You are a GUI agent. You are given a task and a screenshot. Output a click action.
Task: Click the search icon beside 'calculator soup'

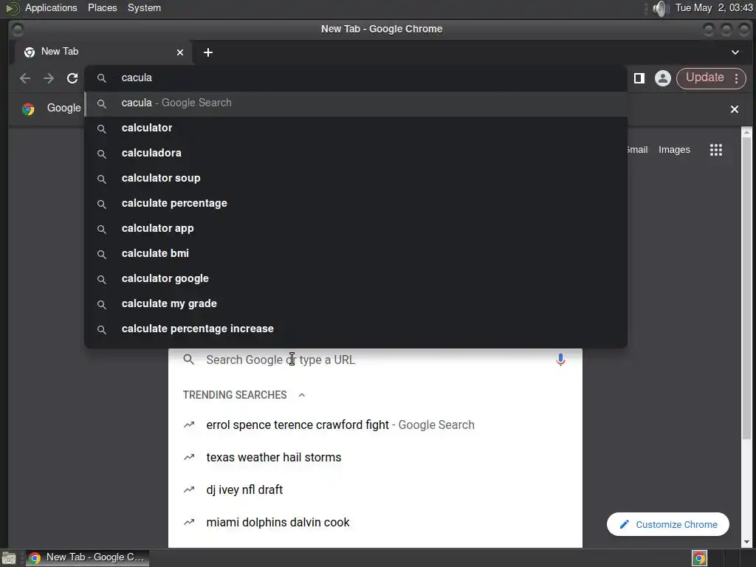pos(101,179)
